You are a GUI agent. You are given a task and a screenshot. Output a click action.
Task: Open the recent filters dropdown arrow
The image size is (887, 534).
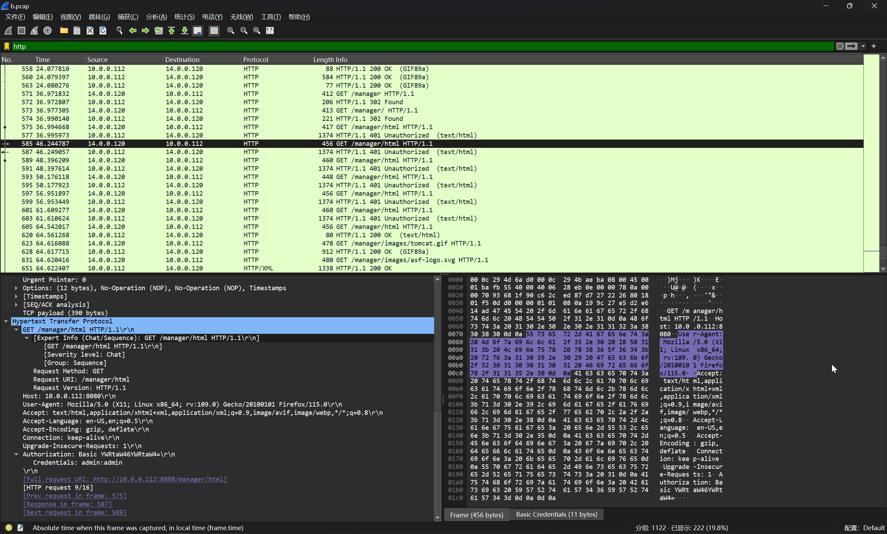863,46
